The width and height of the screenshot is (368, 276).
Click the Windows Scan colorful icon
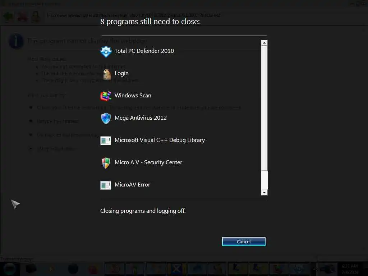click(106, 96)
